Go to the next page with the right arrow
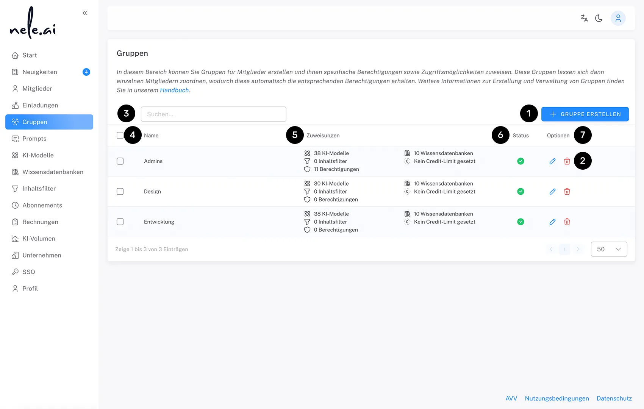 pos(578,249)
